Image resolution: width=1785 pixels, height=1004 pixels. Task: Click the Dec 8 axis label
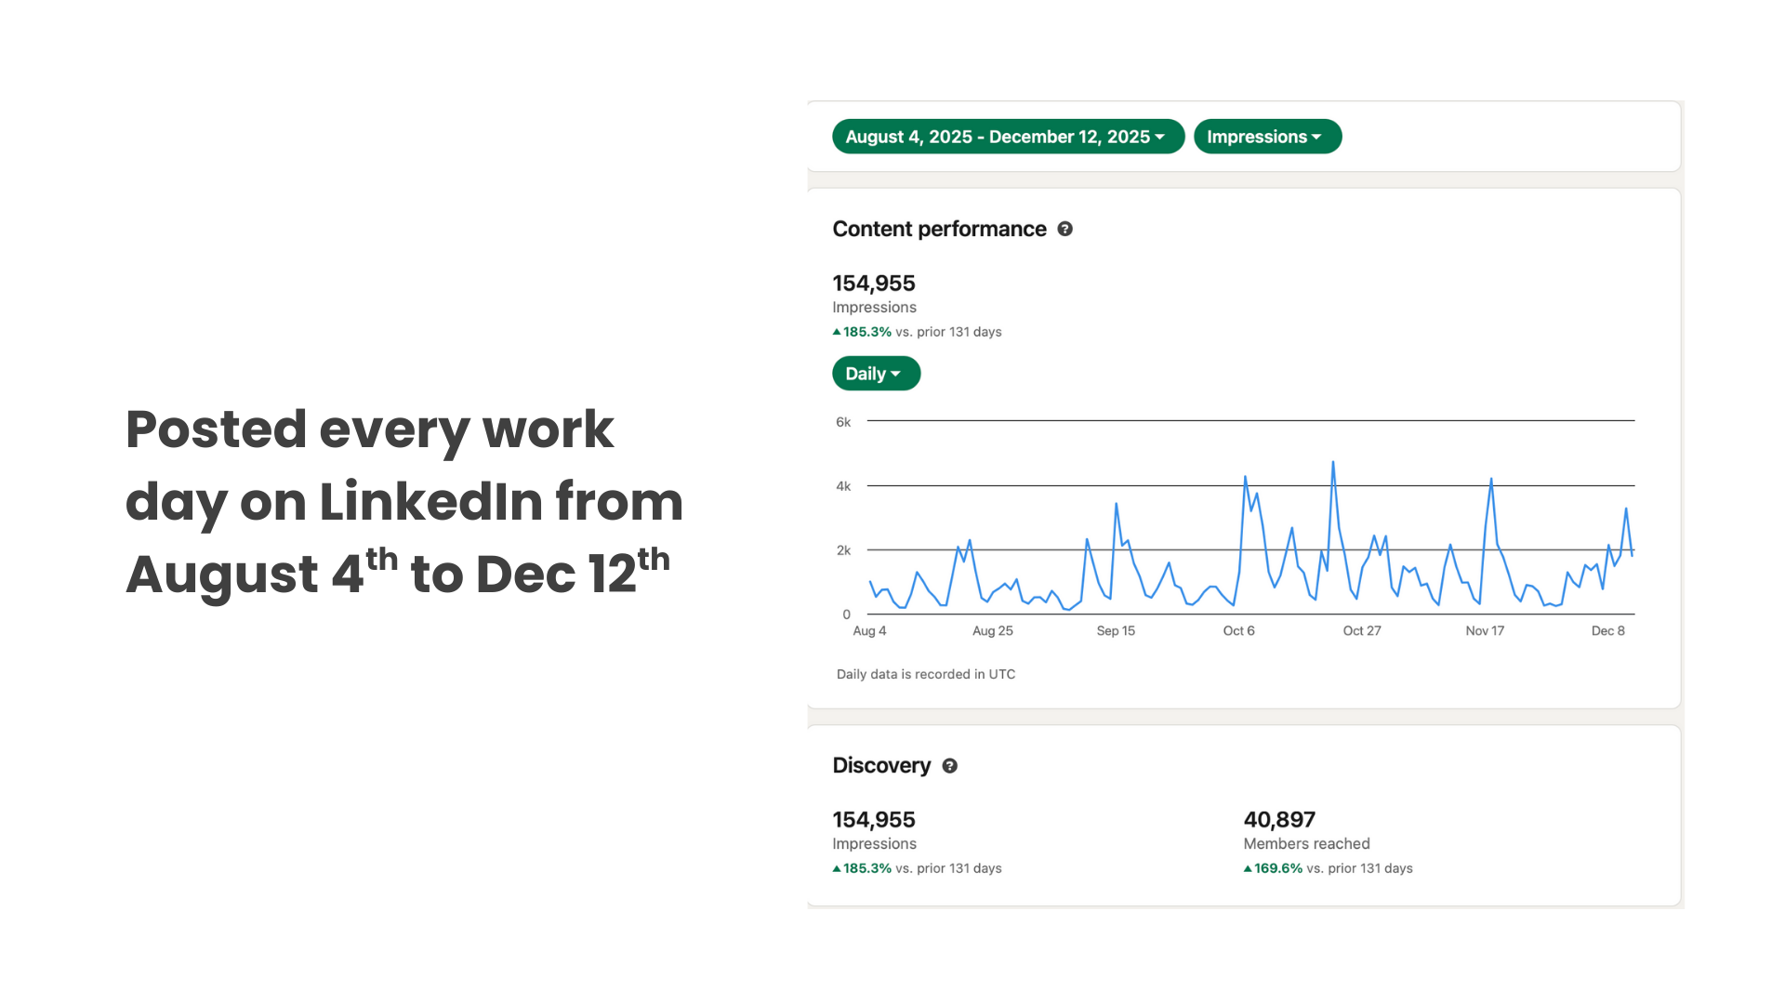[x=1608, y=630]
